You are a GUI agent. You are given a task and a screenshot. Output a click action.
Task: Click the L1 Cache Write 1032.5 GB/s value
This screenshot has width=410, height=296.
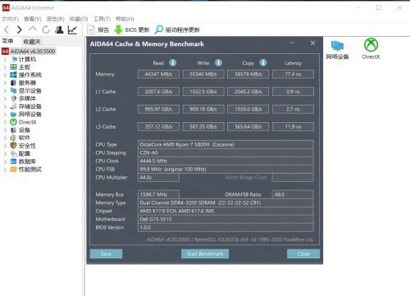203,92
